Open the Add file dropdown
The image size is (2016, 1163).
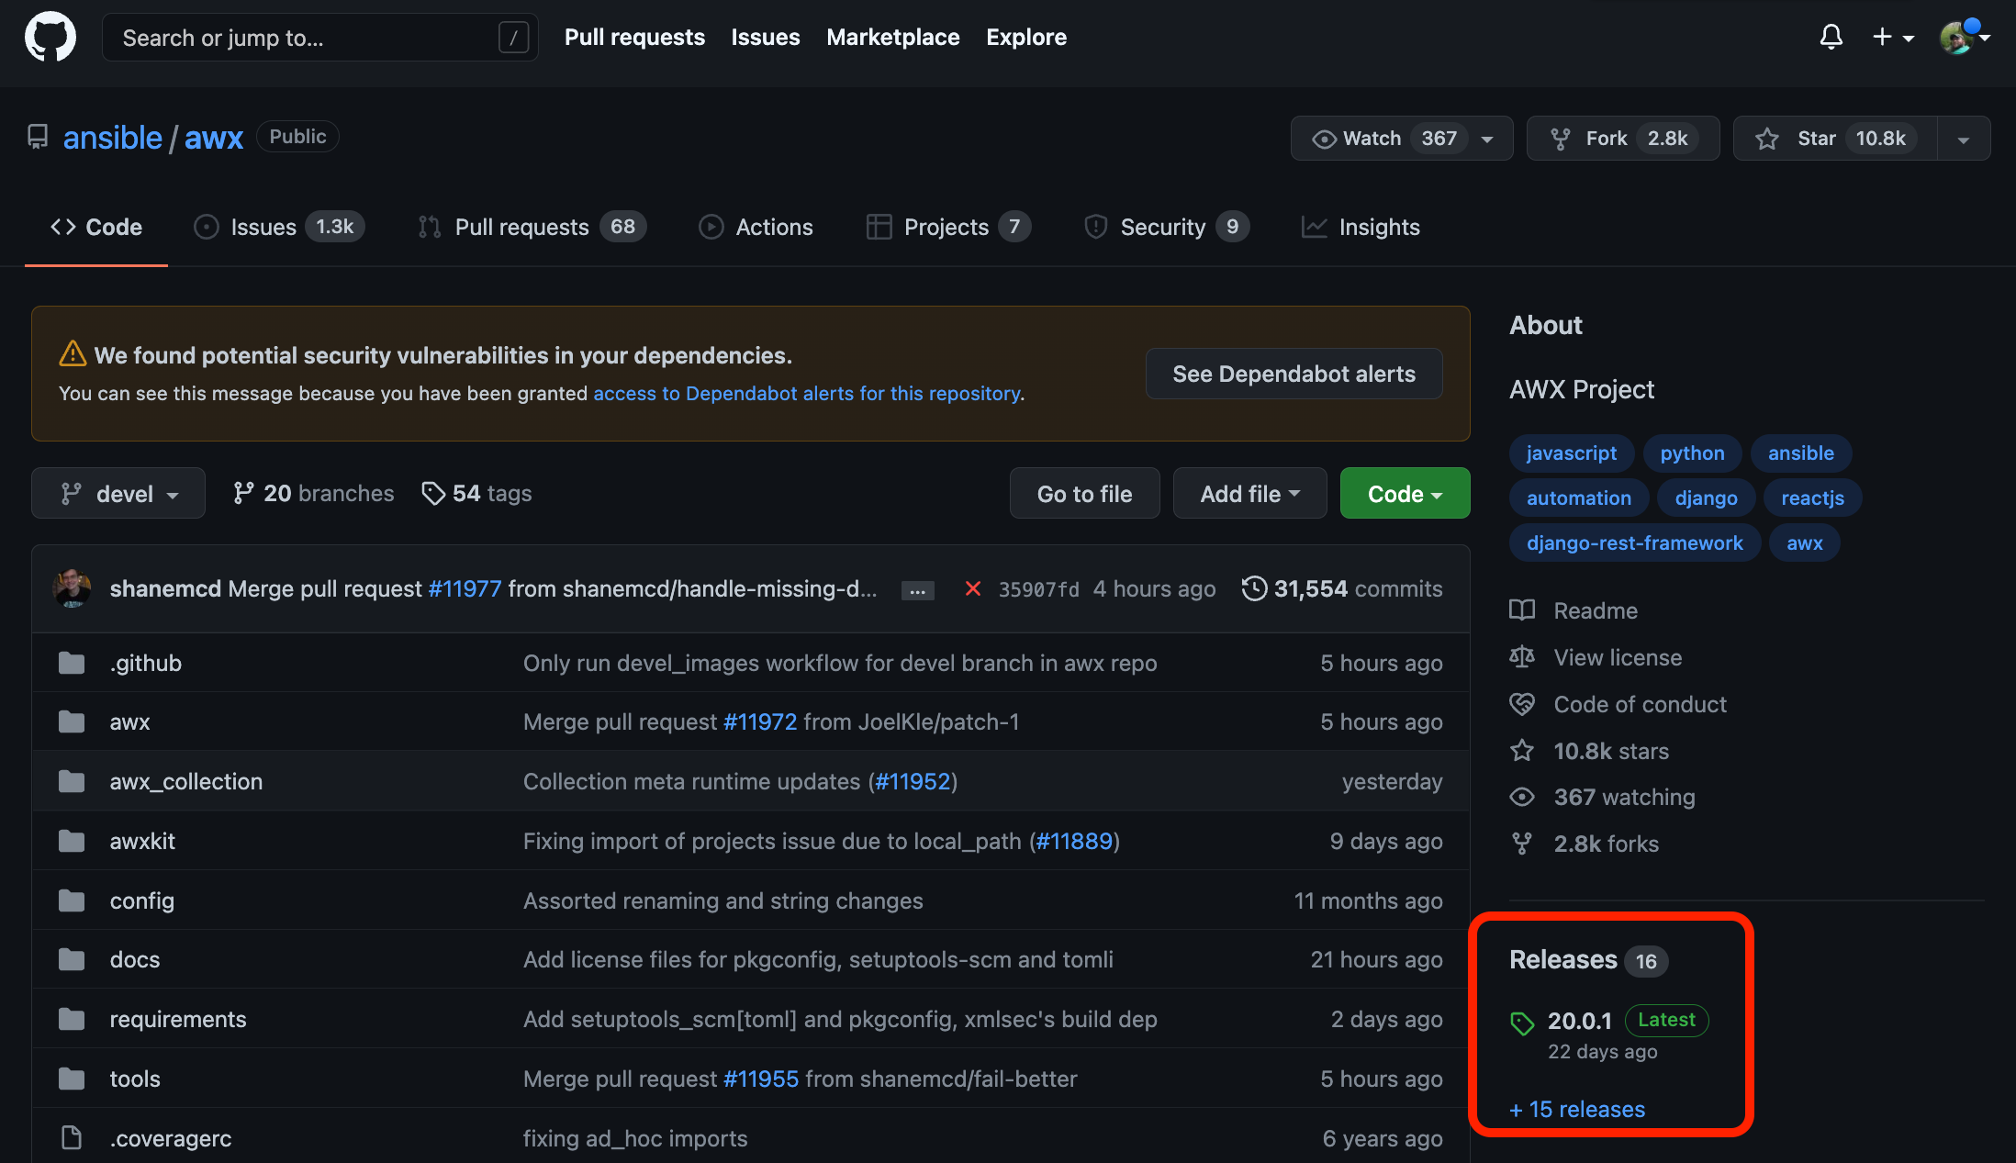(1249, 494)
